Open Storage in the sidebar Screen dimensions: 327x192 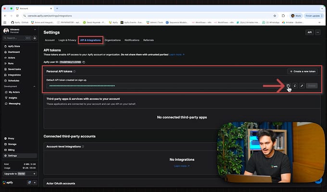click(11, 144)
